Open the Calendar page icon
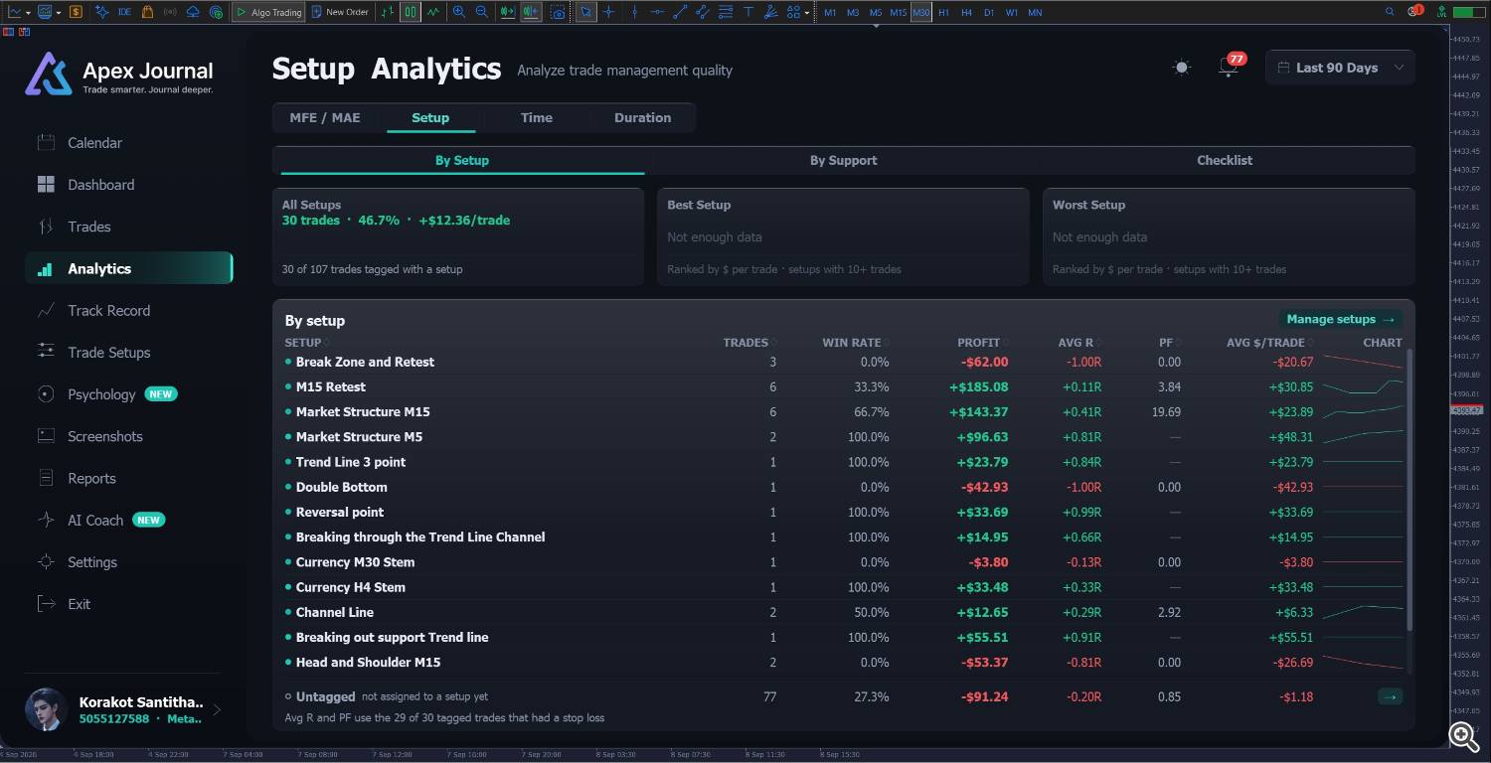The width and height of the screenshot is (1491, 763). coord(46,143)
